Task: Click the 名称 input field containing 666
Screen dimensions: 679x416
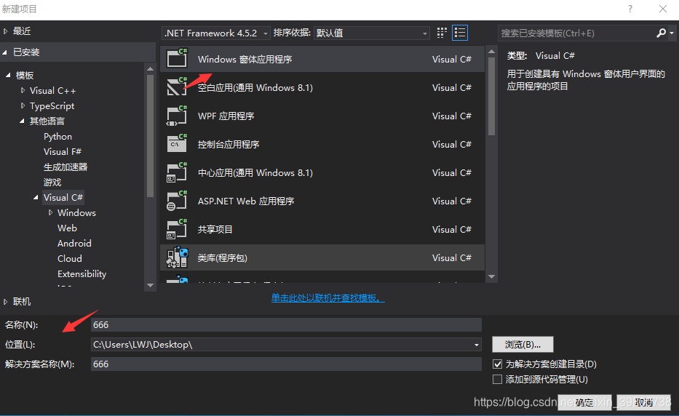Action: pos(286,324)
